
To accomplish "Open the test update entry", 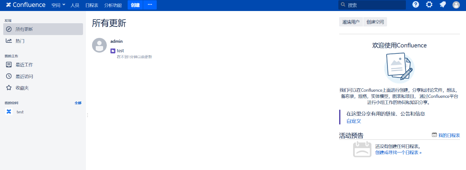I will (120, 51).
